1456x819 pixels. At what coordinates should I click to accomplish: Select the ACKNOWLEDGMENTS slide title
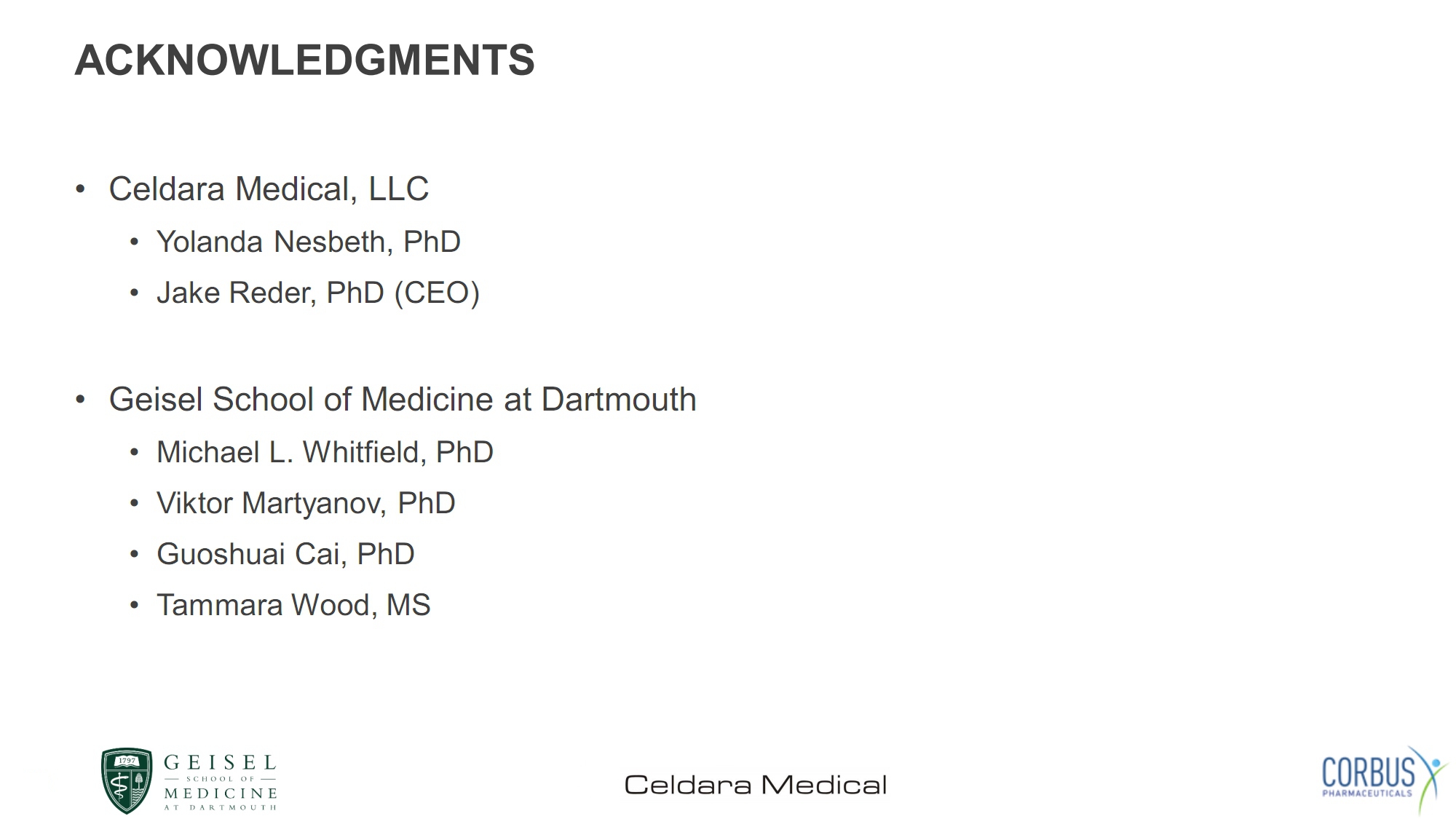click(304, 60)
